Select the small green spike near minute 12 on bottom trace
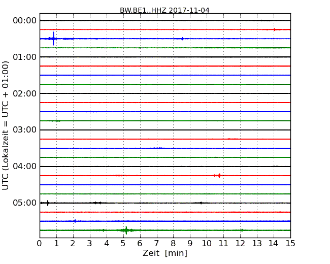 point(242,230)
